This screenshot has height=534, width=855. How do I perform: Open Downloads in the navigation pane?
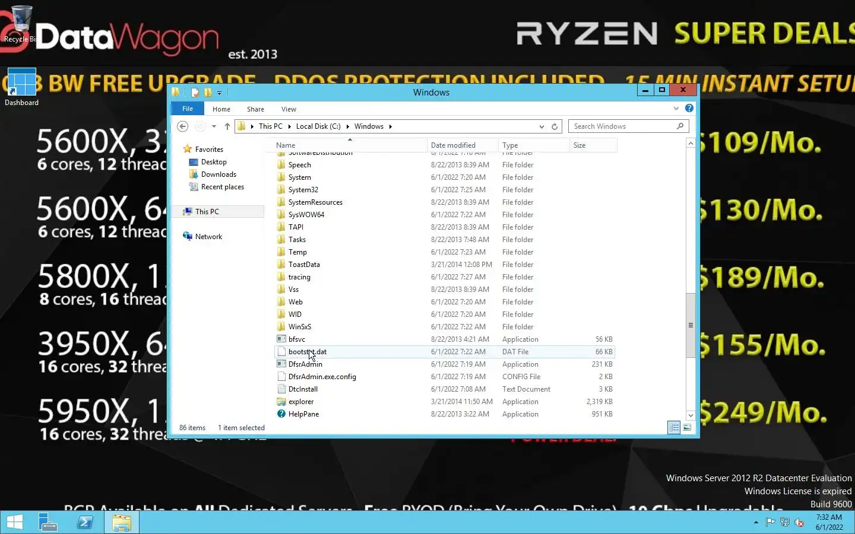[218, 174]
